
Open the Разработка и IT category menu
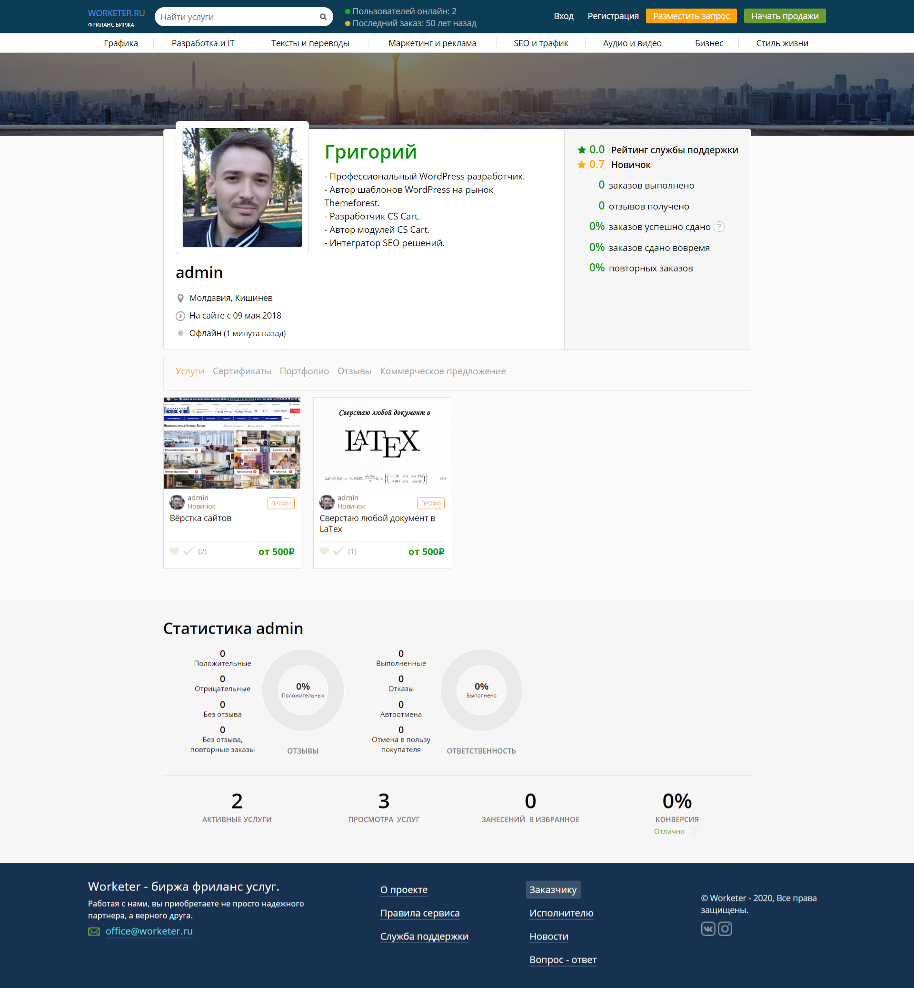pyautogui.click(x=203, y=43)
